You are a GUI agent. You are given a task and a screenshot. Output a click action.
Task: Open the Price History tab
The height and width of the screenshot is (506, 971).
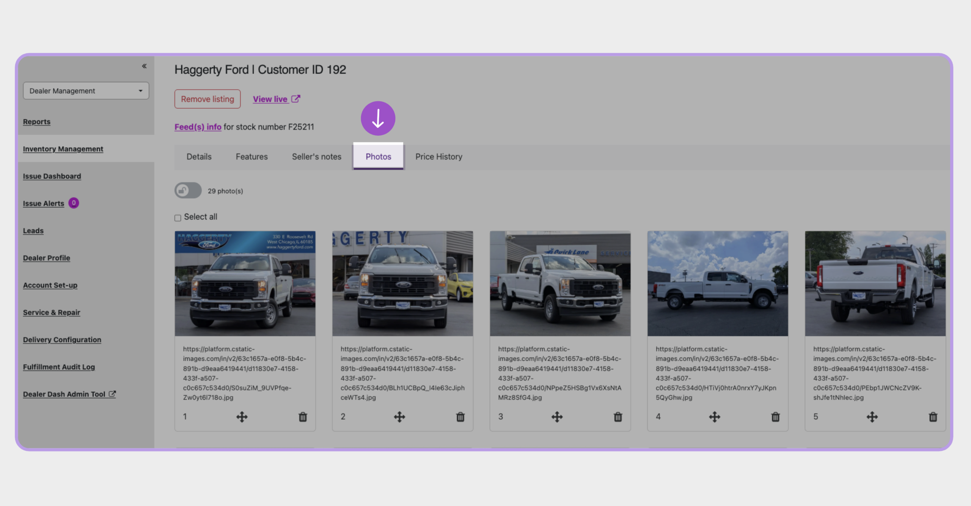[x=439, y=157]
